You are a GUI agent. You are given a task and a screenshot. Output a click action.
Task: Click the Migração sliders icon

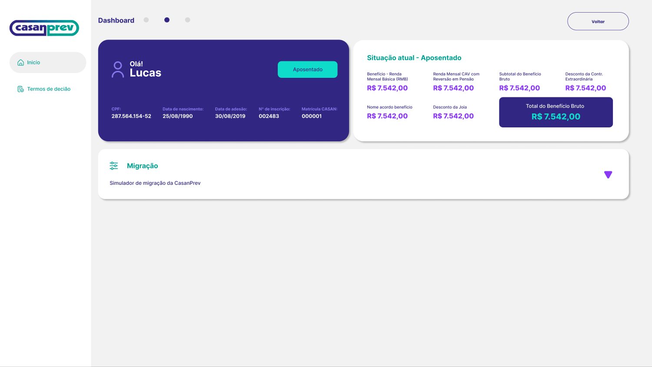[114, 166]
